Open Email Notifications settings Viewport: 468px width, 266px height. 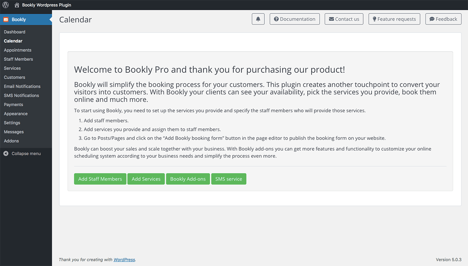[x=22, y=86]
